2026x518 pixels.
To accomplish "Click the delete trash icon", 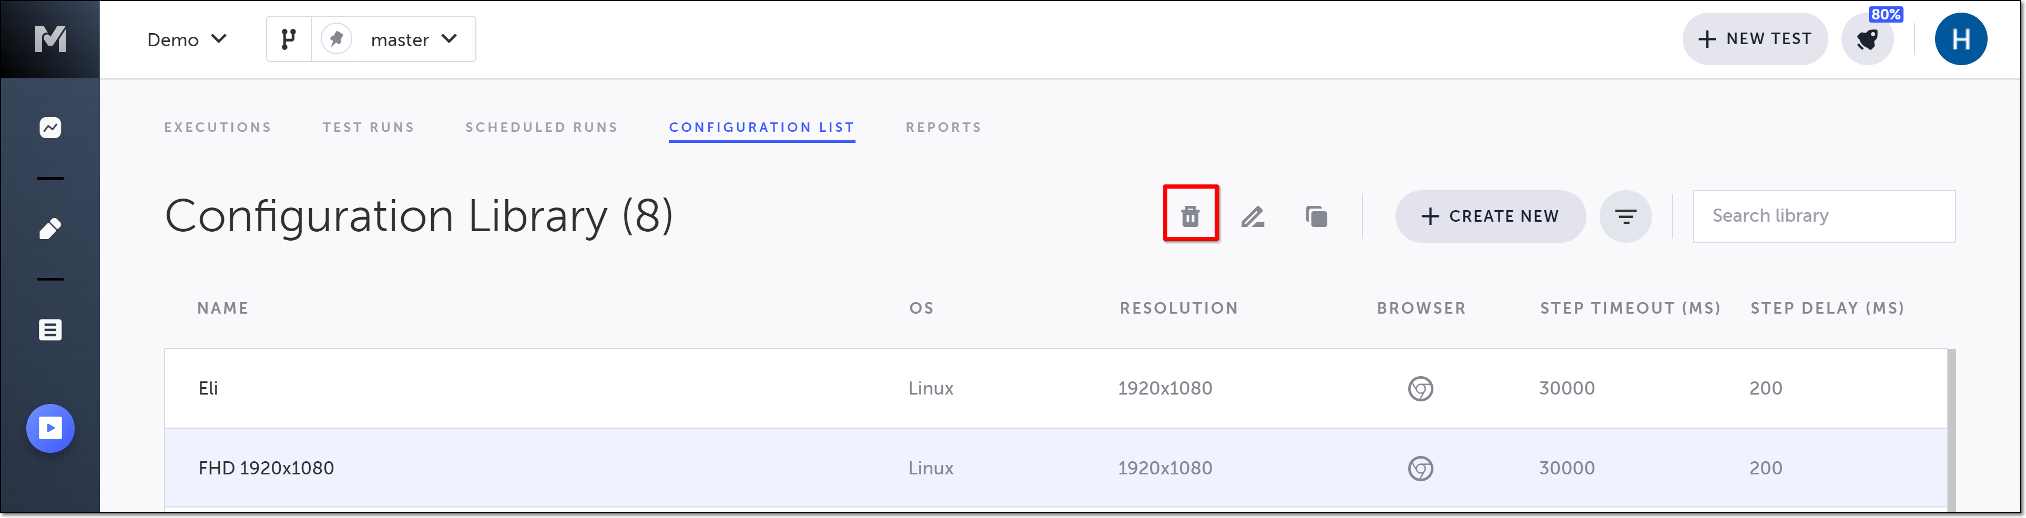I will 1190,215.
